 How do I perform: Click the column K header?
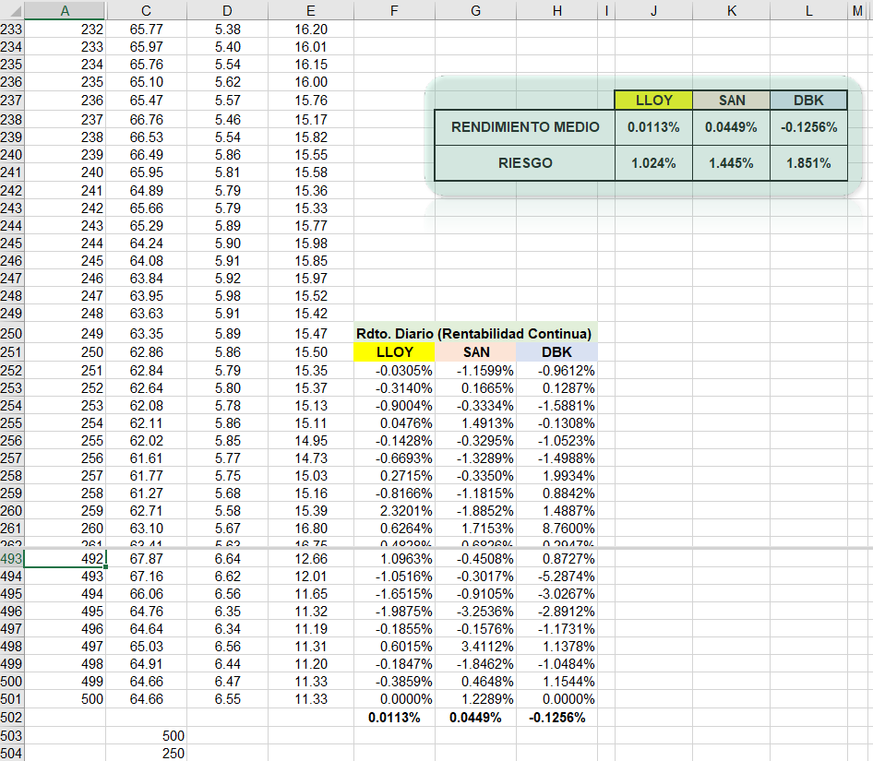point(731,10)
